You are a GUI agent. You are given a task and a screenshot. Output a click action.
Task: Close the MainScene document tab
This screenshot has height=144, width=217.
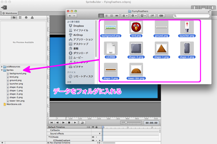[x=4, y=13]
